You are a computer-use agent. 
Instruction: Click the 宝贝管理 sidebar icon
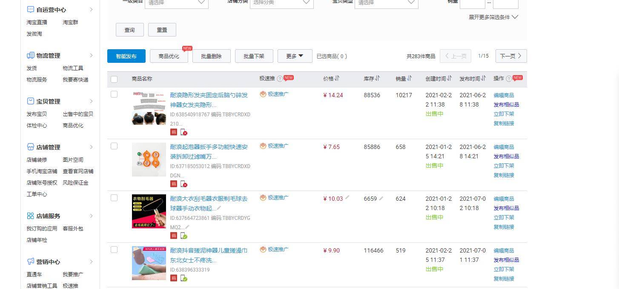click(31, 101)
